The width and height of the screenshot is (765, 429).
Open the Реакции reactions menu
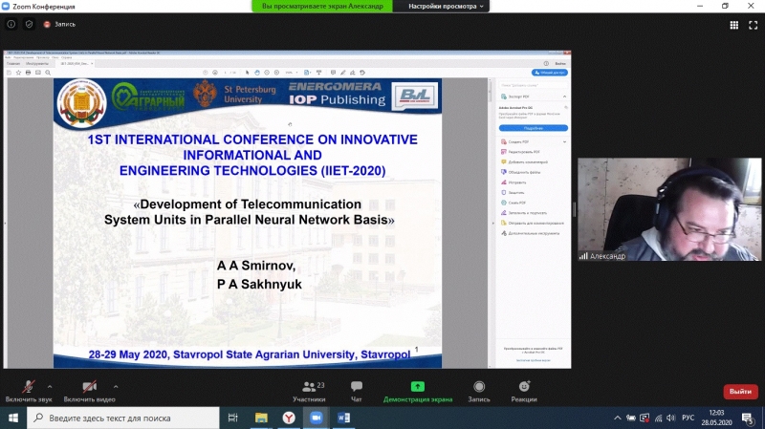(524, 392)
